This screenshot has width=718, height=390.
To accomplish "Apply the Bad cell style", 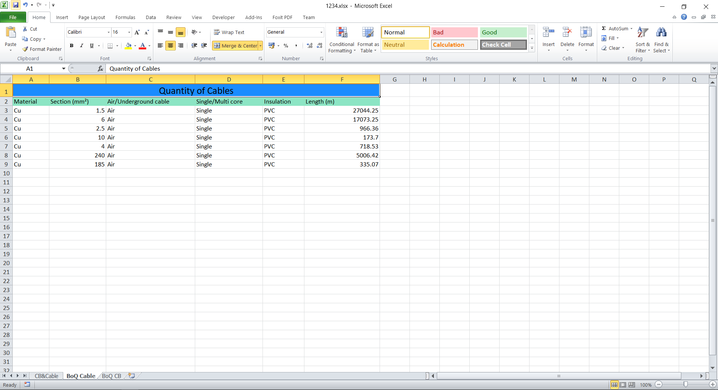I will click(454, 32).
